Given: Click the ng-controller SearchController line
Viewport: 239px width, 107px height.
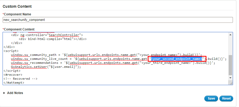Looking at the screenshot, I should 47,35.
